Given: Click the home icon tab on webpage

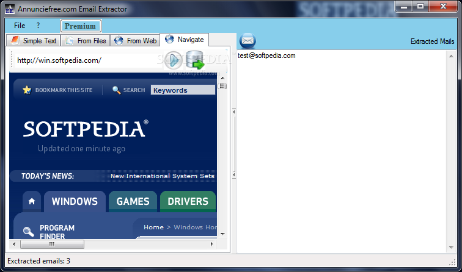Looking at the screenshot, I should tap(32, 201).
